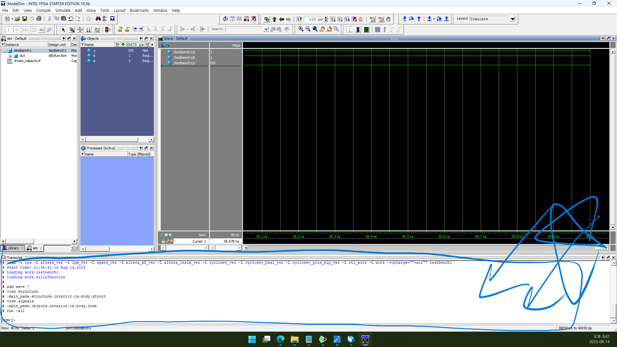617x347 pixels.
Task: Click in the Search input field
Action: 242,29
